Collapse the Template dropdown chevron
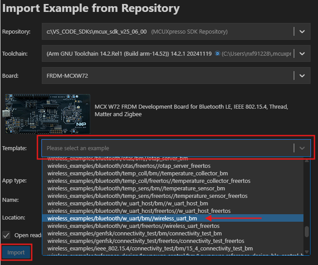The height and width of the screenshot is (265, 318). point(302,148)
